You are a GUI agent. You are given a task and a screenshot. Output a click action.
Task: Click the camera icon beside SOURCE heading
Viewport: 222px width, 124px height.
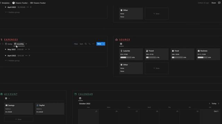(x=117, y=40)
